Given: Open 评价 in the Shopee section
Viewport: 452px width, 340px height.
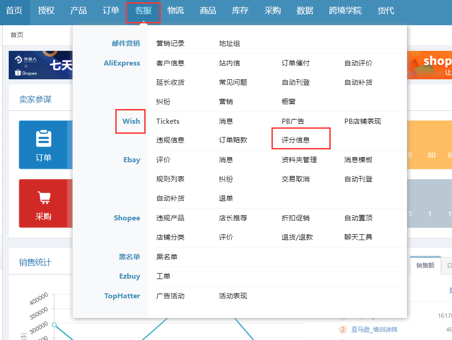Looking at the screenshot, I should [226, 237].
